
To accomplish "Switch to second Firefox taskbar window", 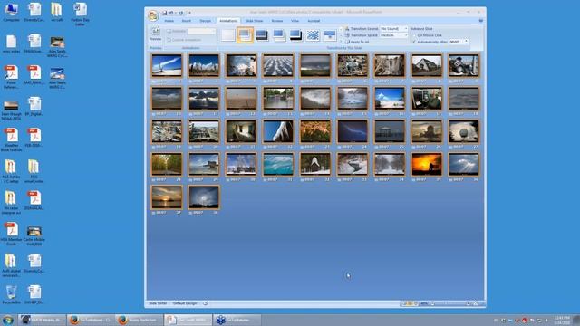I will (x=140, y=320).
